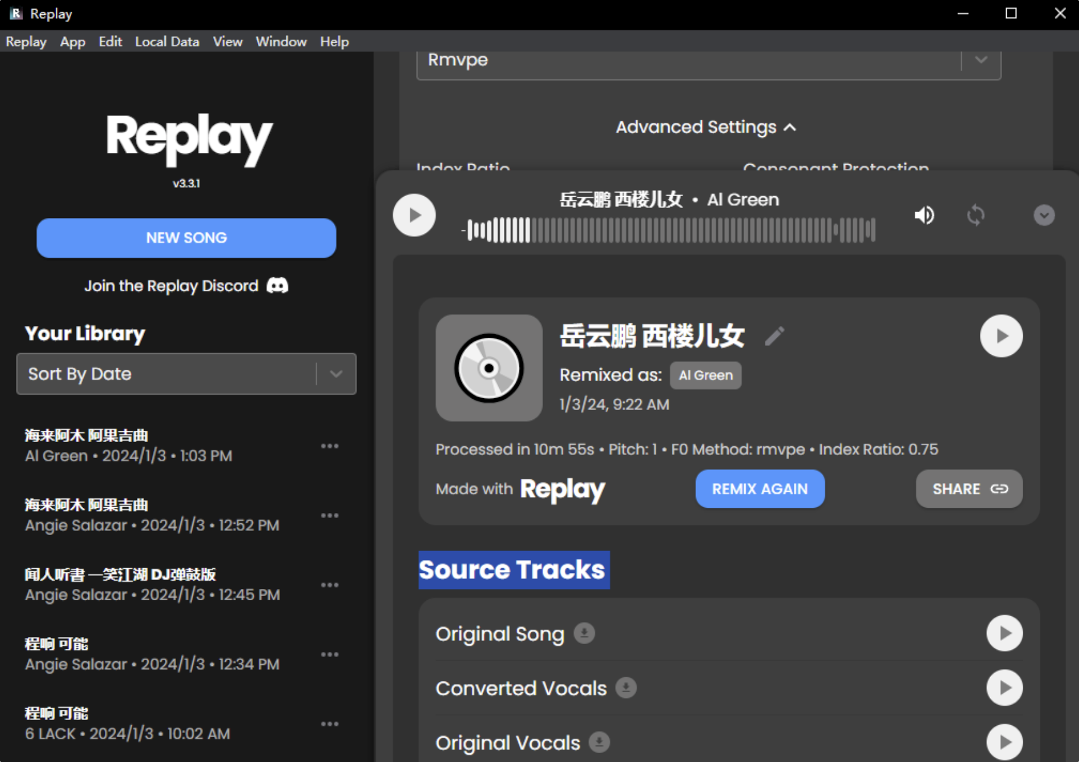Click the NEW SONG button
Viewport: 1079px width, 762px height.
(186, 238)
